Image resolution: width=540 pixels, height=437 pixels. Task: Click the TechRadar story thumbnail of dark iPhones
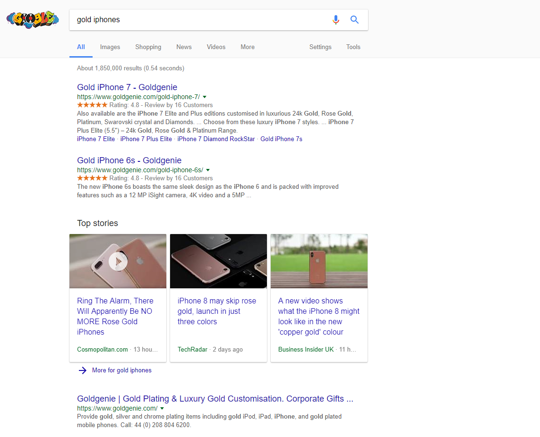[218, 261]
